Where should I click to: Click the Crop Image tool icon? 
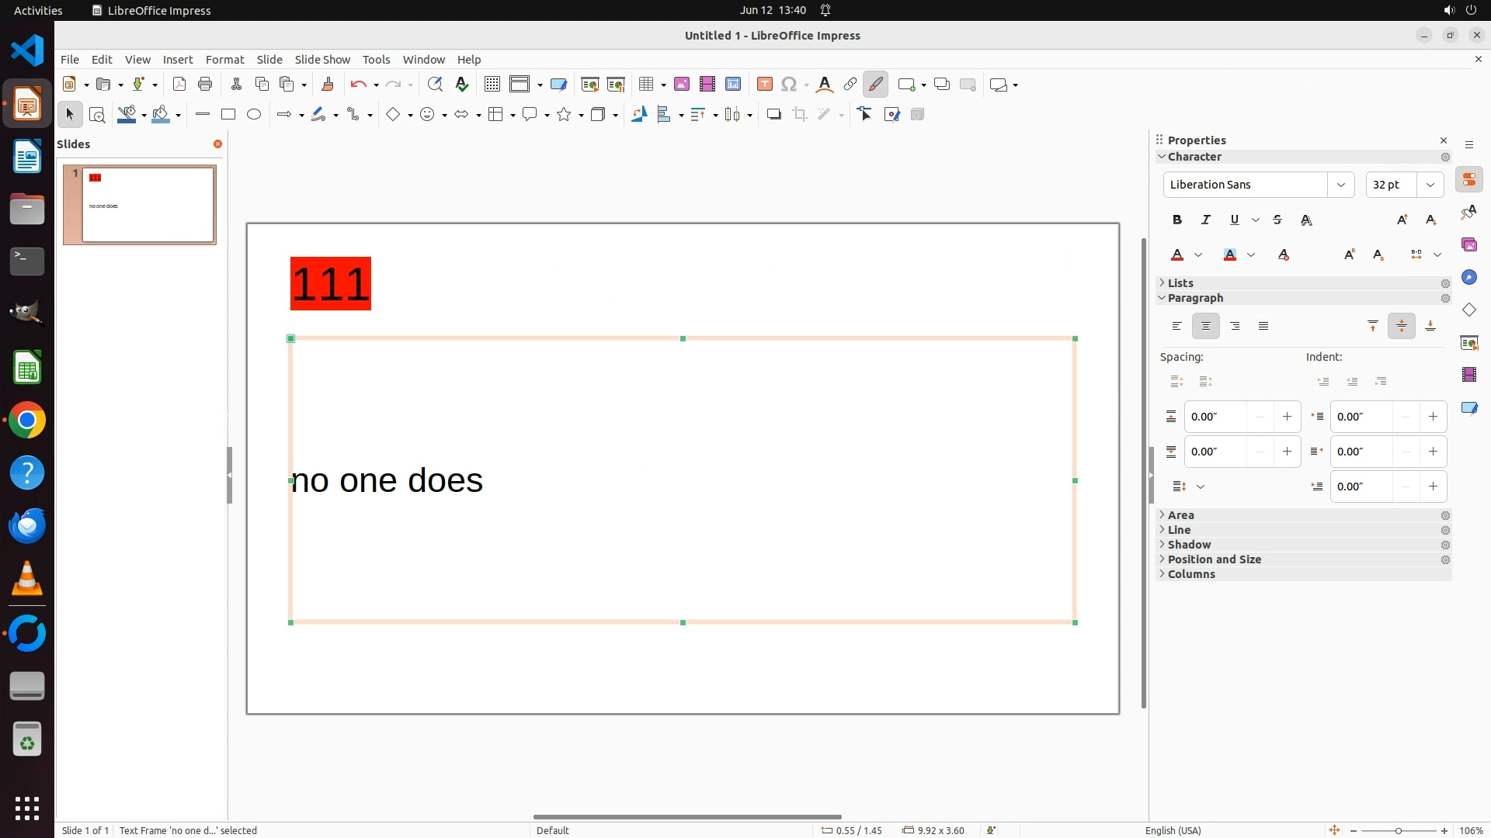pos(800,115)
